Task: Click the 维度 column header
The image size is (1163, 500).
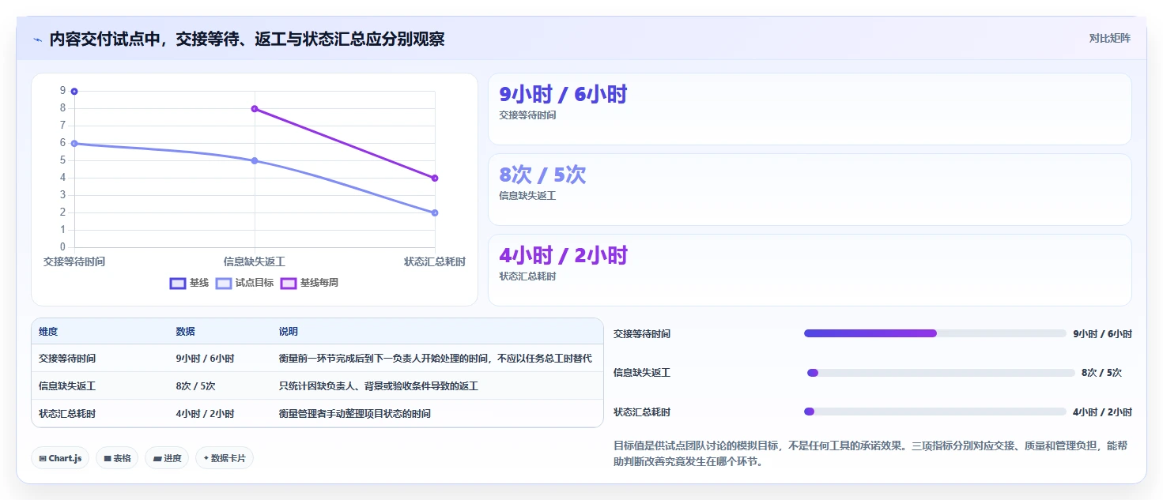Action: tap(48, 332)
